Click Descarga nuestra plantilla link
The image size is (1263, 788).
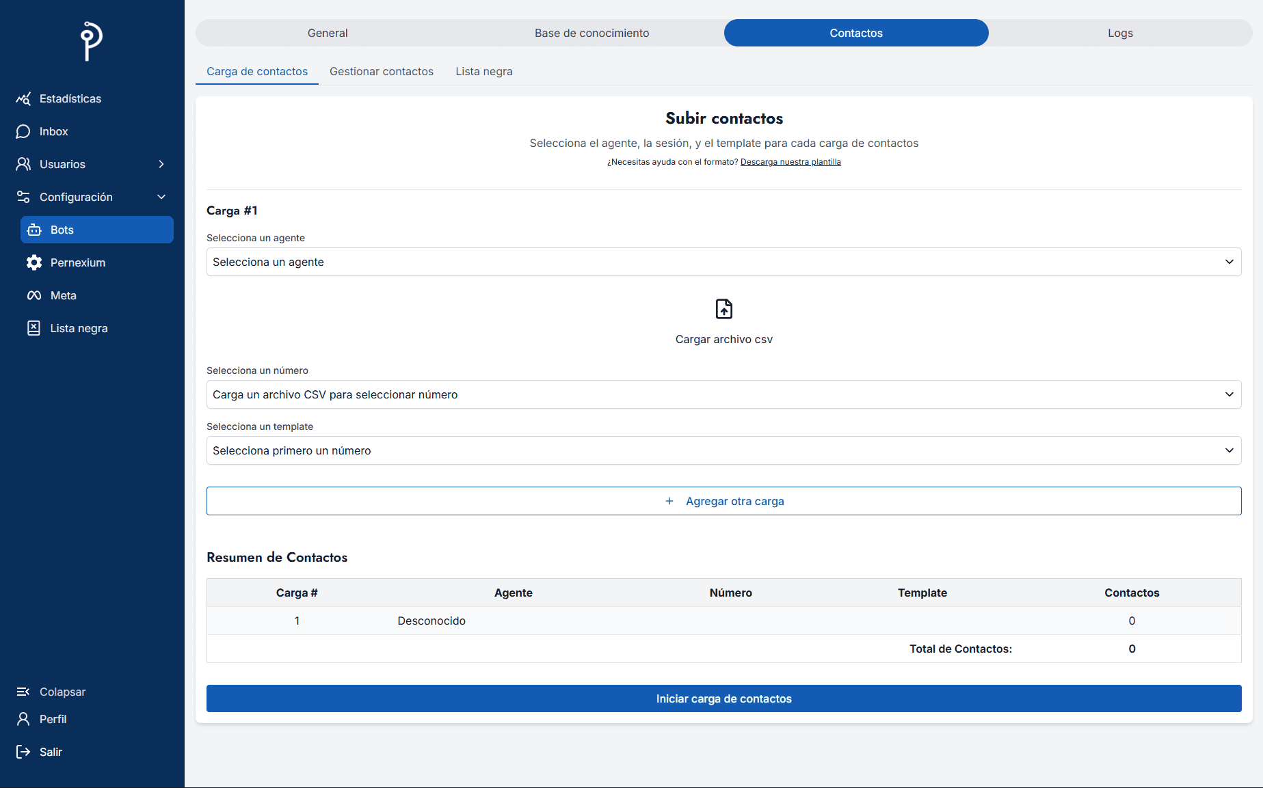coord(790,162)
